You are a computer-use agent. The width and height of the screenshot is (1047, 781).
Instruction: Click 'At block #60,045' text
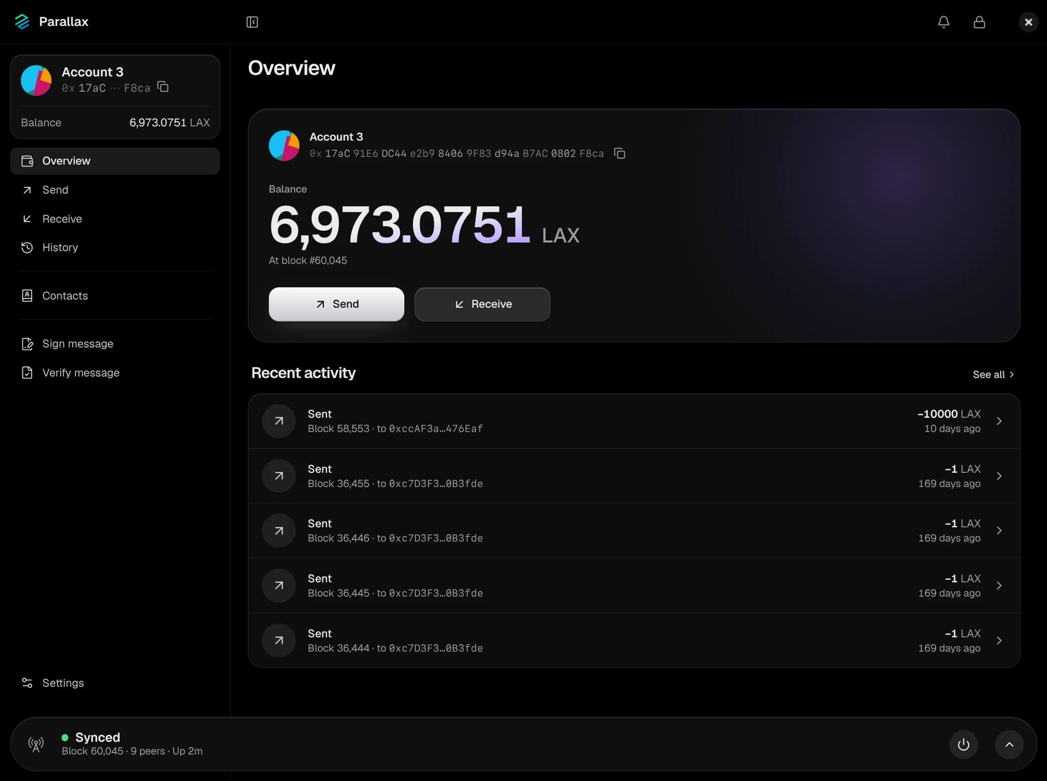pos(308,260)
